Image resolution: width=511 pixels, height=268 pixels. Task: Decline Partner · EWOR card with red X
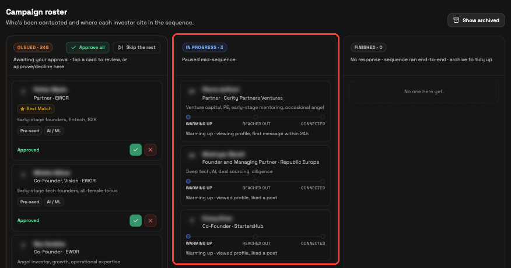[x=150, y=150]
